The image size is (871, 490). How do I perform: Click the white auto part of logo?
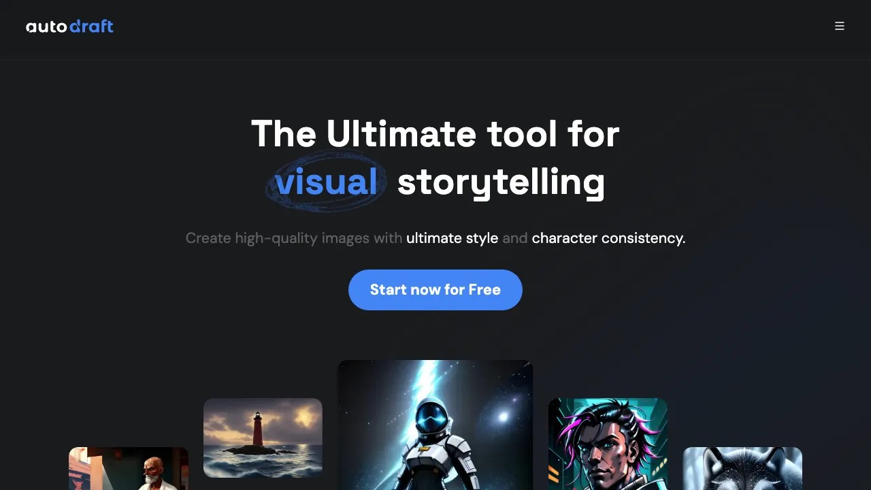pos(46,27)
